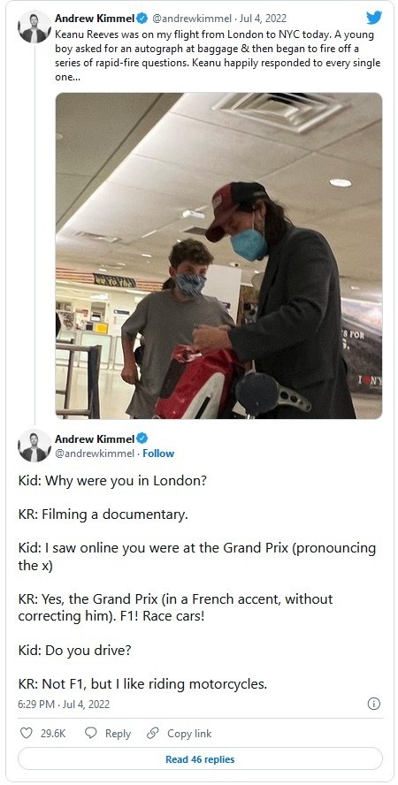Click Andrew Kimmel's top profile avatar
This screenshot has height=785, width=398.
coord(34,27)
